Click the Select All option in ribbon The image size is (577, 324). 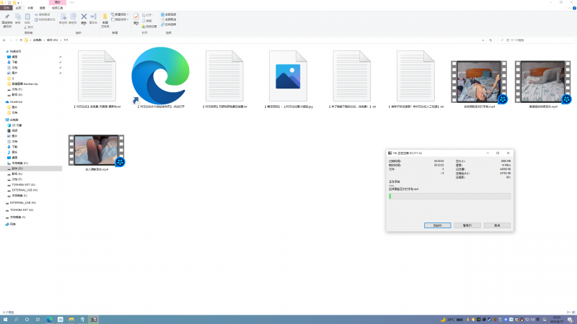[x=170, y=14]
